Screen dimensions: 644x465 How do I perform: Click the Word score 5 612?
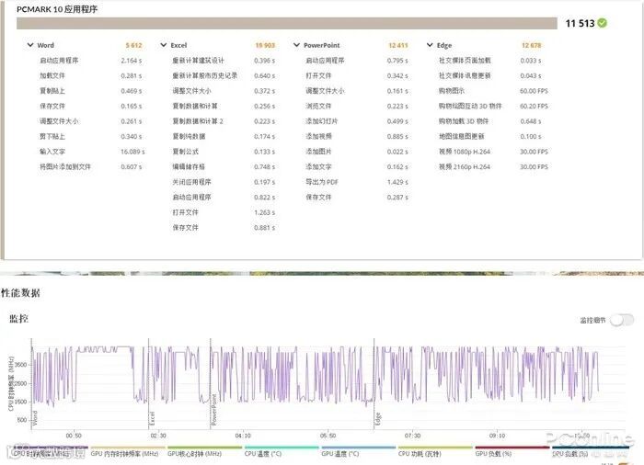tap(133, 45)
